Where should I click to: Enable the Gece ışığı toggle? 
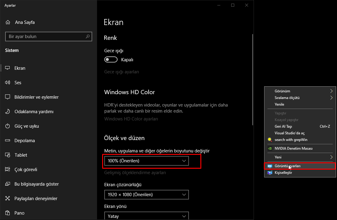click(x=111, y=59)
